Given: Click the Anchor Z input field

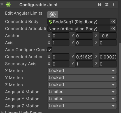Looking at the screenshot, I should click(108, 36).
